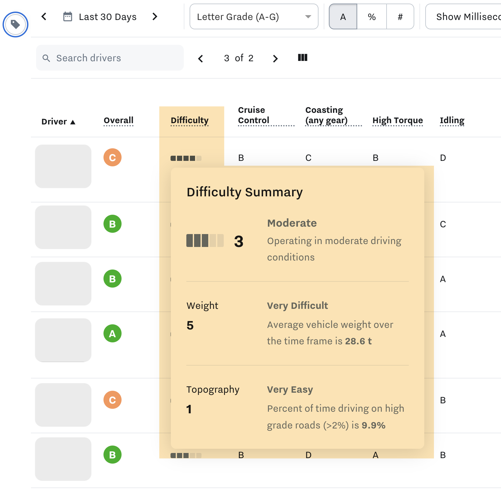Focus the Search drivers input field
Screen dimensions: 501x501
point(116,58)
